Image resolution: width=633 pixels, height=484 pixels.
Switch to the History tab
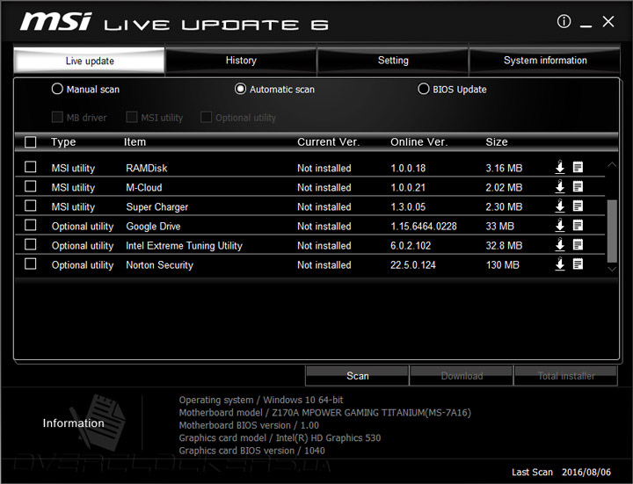241,61
